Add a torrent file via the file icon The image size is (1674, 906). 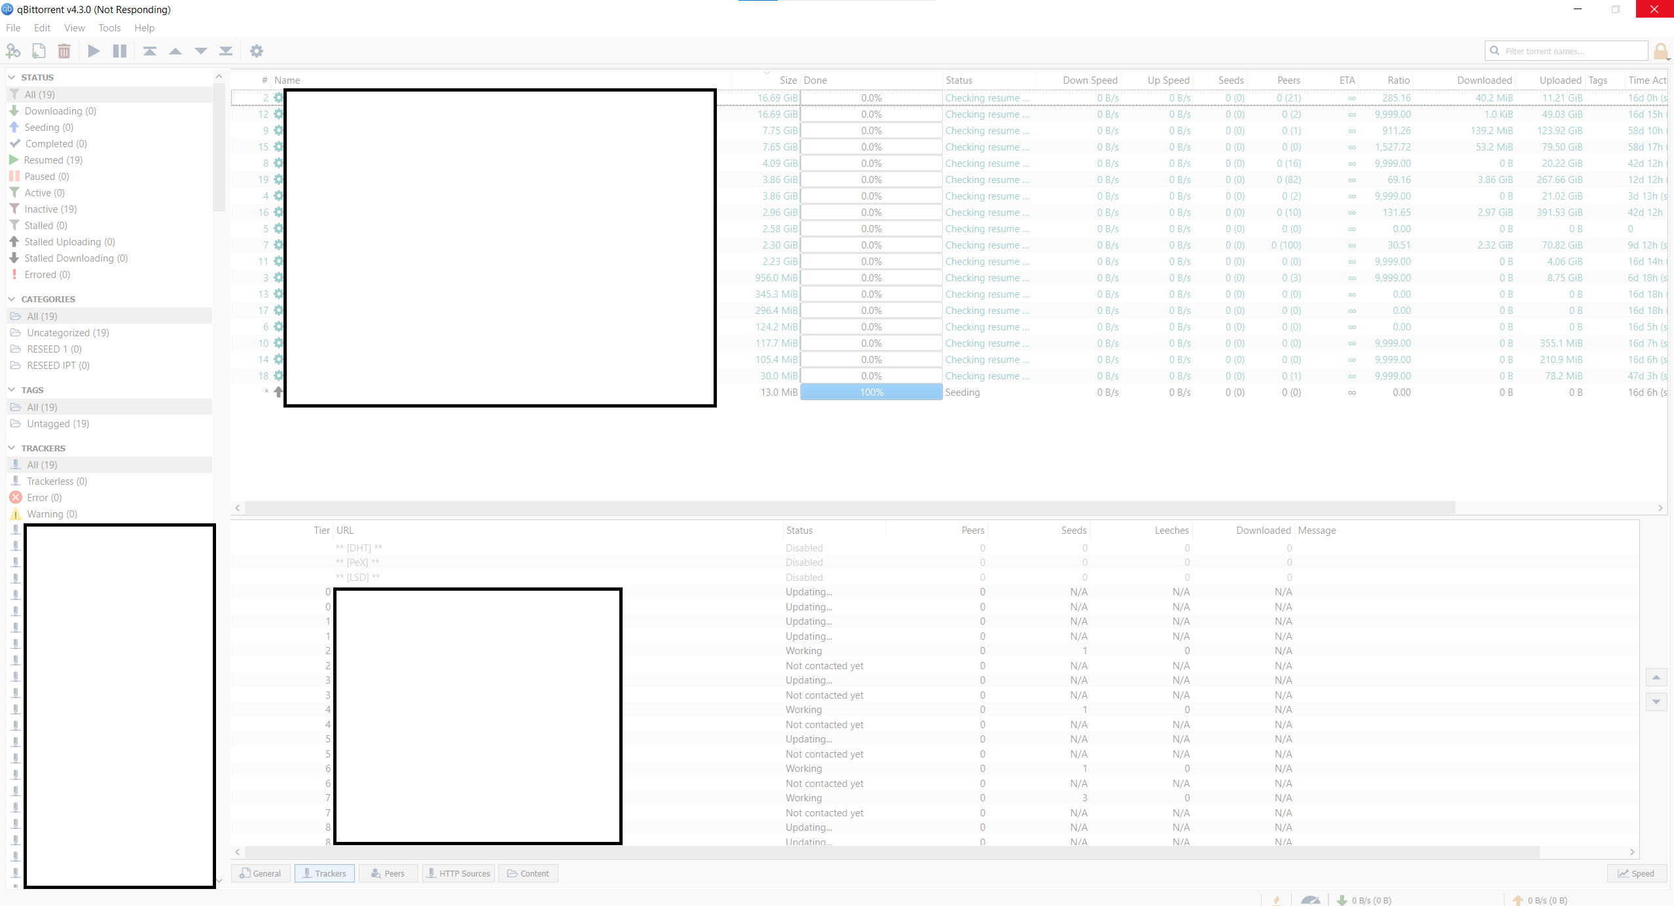pos(38,50)
